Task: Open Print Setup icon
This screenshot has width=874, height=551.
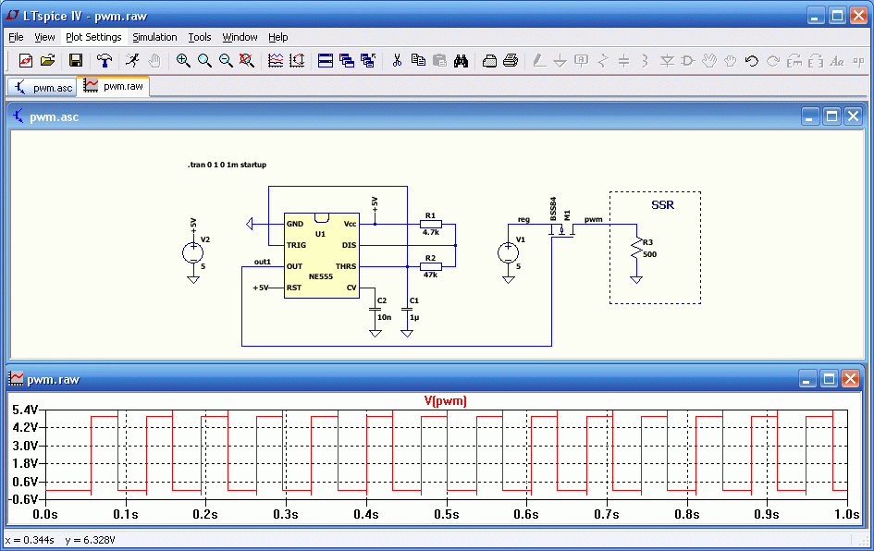Action: click(489, 60)
